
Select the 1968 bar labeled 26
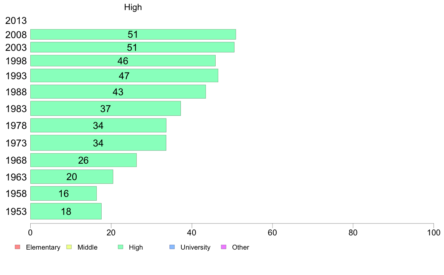tap(83, 160)
